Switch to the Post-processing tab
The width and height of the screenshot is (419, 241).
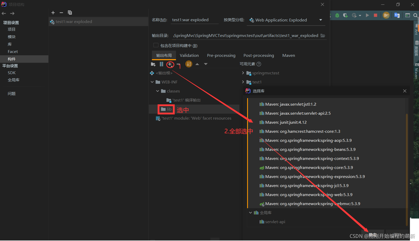click(259, 56)
